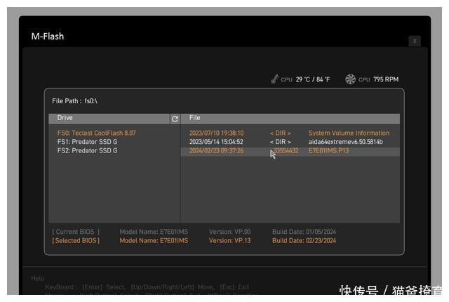This screenshot has width=449, height=302.
Task: Click the CPU temperature thermometer icon
Action: 274,79
